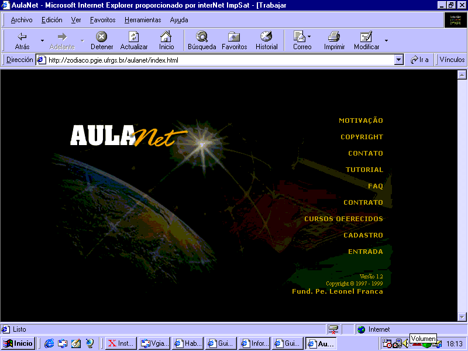Click the Windows Inicio start button
Screen dimensions: 468x351
pos(18,343)
